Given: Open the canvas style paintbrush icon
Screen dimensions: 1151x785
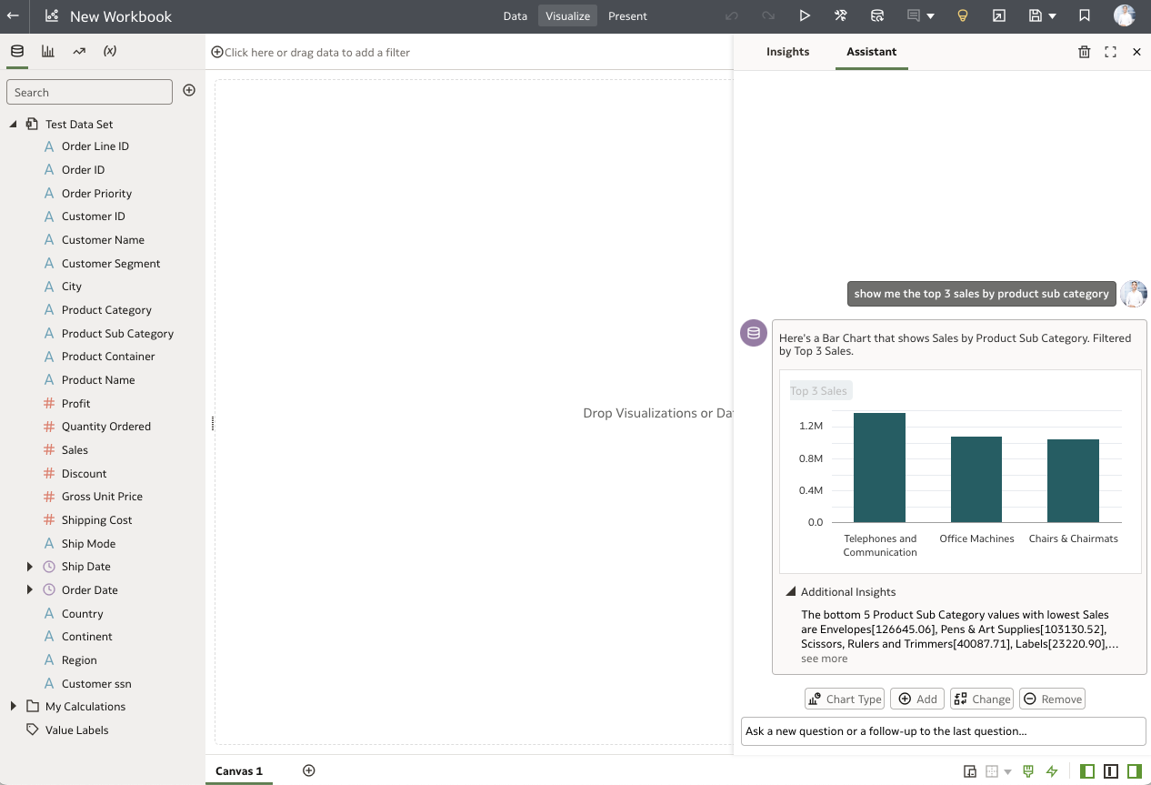Looking at the screenshot, I should click(x=1028, y=770).
